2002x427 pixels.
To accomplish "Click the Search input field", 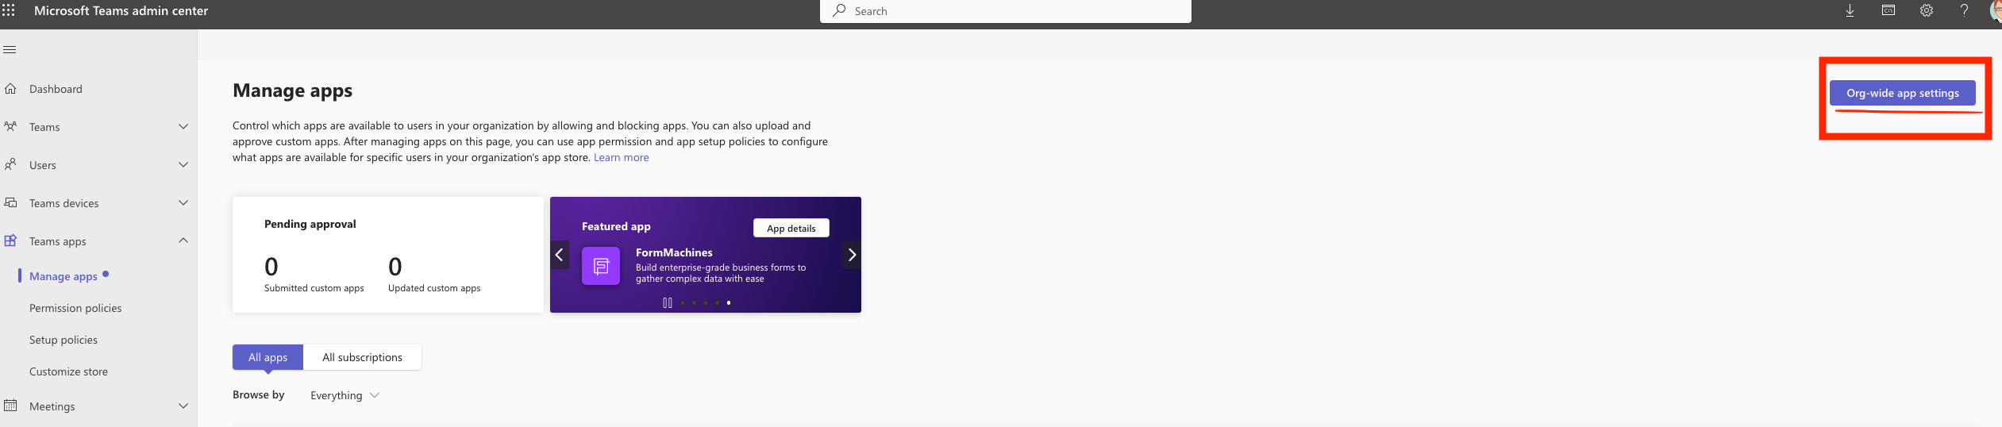I will 1005,11.
